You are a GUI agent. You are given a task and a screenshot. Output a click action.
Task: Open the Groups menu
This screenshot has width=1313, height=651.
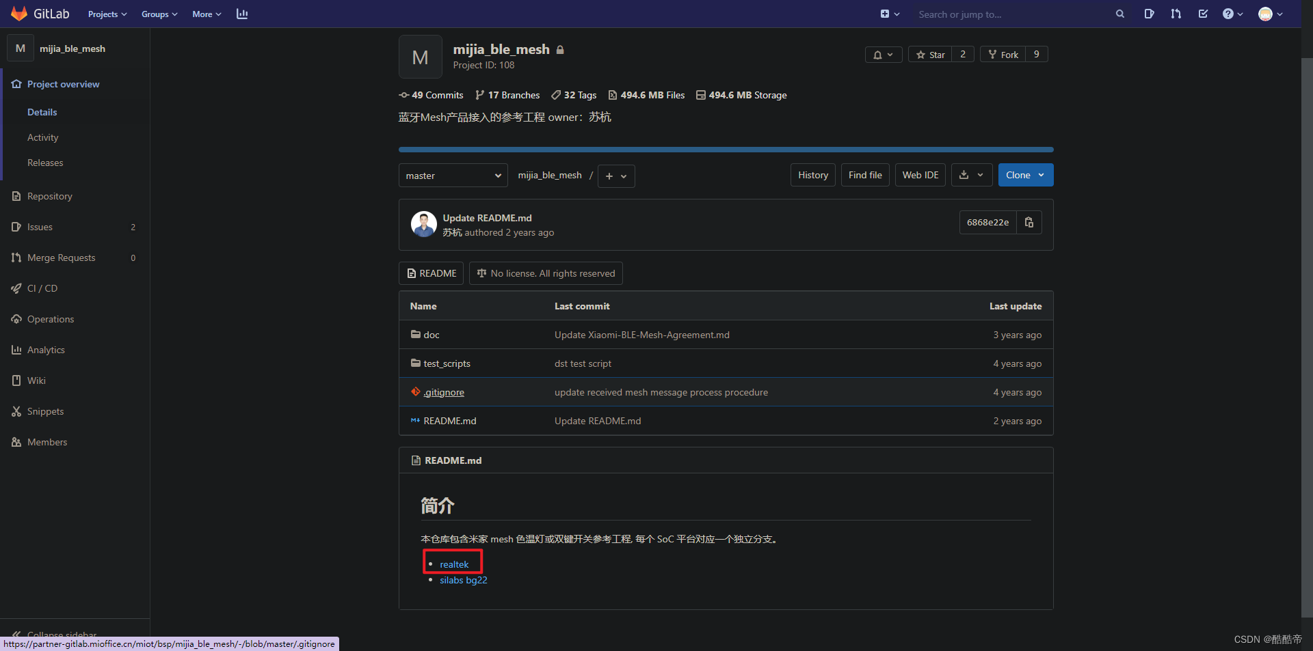[x=159, y=14]
